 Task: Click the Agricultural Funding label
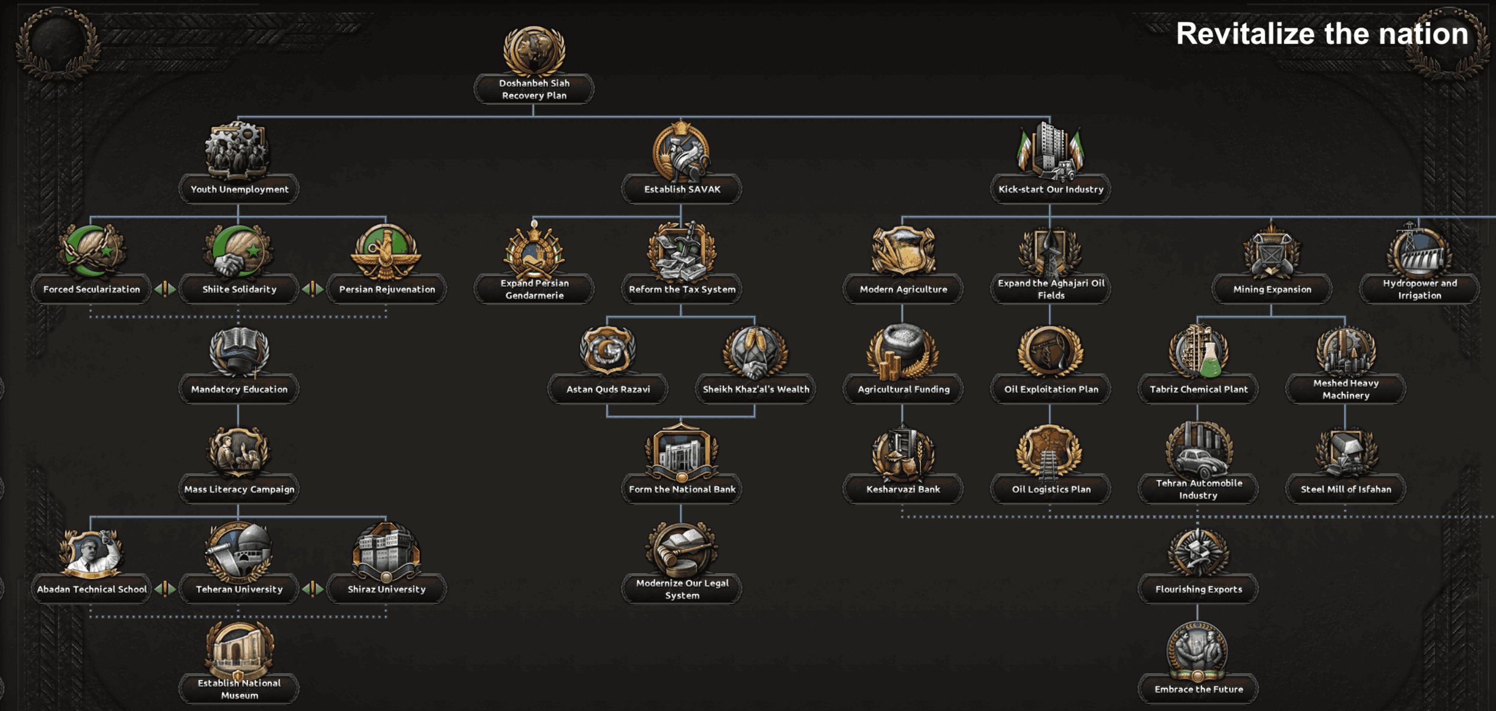pos(903,389)
